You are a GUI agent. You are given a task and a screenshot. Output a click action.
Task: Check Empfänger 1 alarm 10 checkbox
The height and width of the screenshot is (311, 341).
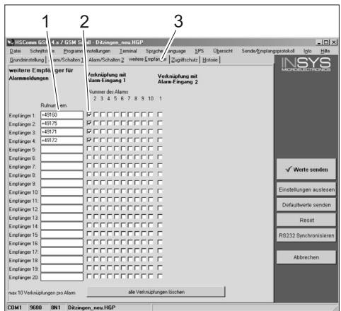click(151, 115)
